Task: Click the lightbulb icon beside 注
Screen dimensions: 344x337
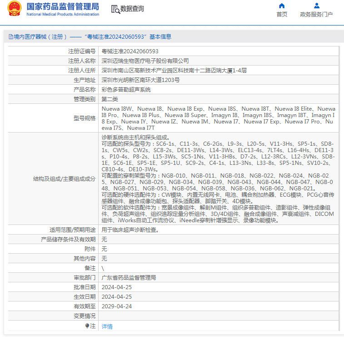Action: (x=87, y=326)
